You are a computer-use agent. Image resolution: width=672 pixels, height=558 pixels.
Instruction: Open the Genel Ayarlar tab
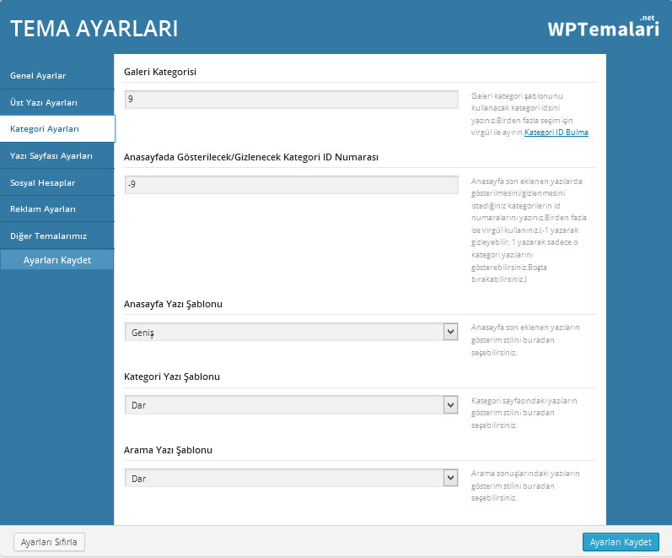point(57,75)
